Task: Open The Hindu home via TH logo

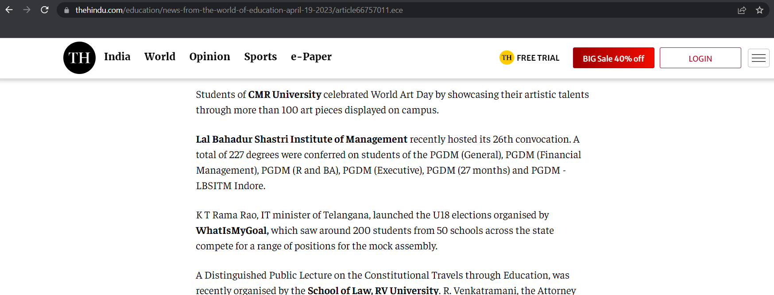Action: (79, 58)
